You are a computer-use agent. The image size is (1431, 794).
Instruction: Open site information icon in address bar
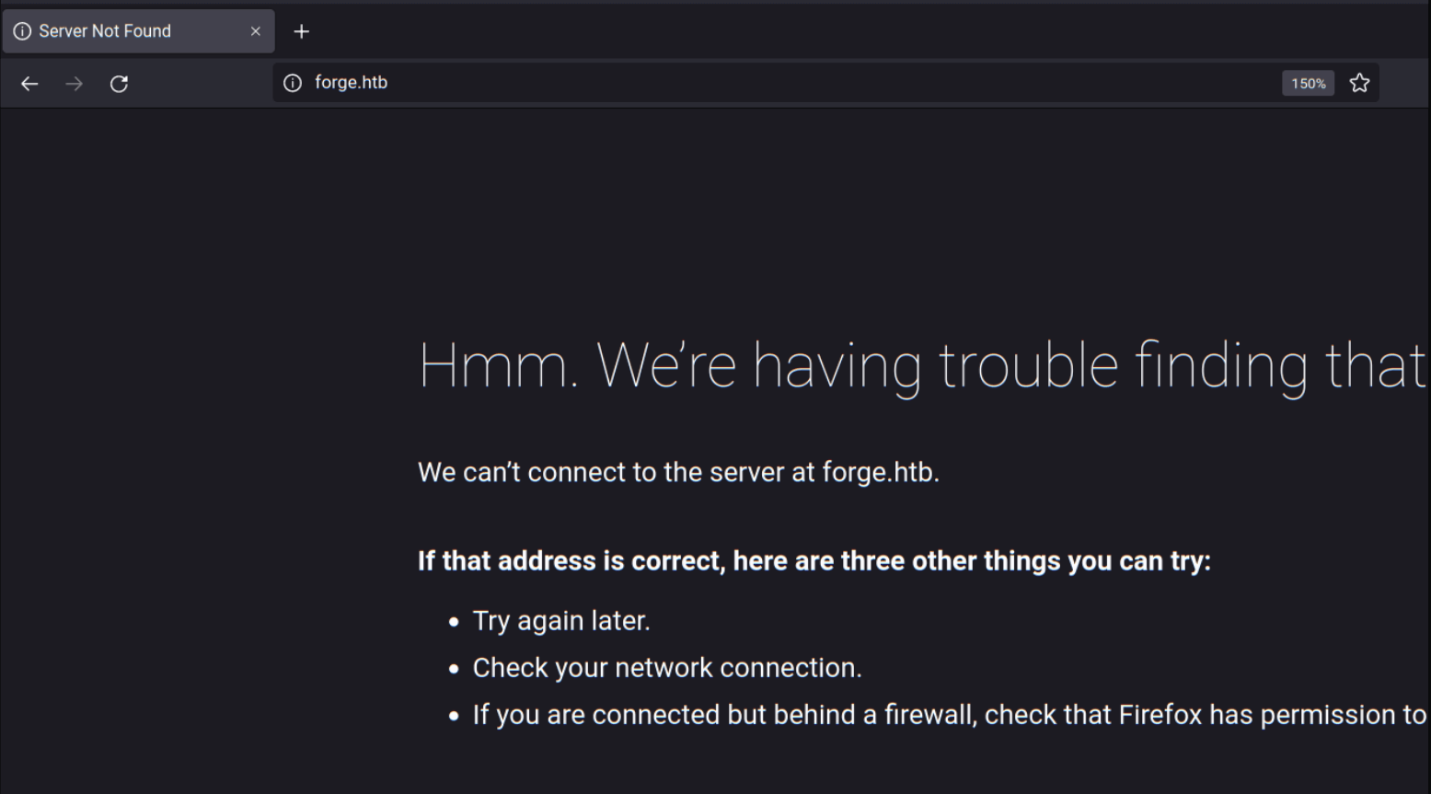point(293,83)
